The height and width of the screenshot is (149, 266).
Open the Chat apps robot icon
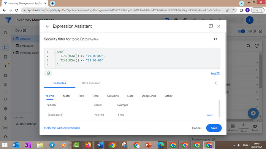[x=5, y=75]
